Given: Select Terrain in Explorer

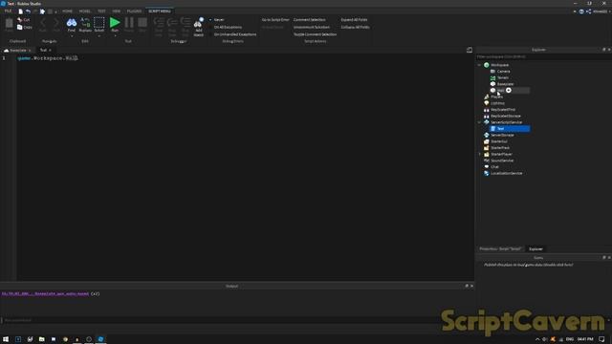Looking at the screenshot, I should point(503,77).
